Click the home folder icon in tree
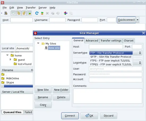This screenshot has height=121, width=146. coord(12,55)
